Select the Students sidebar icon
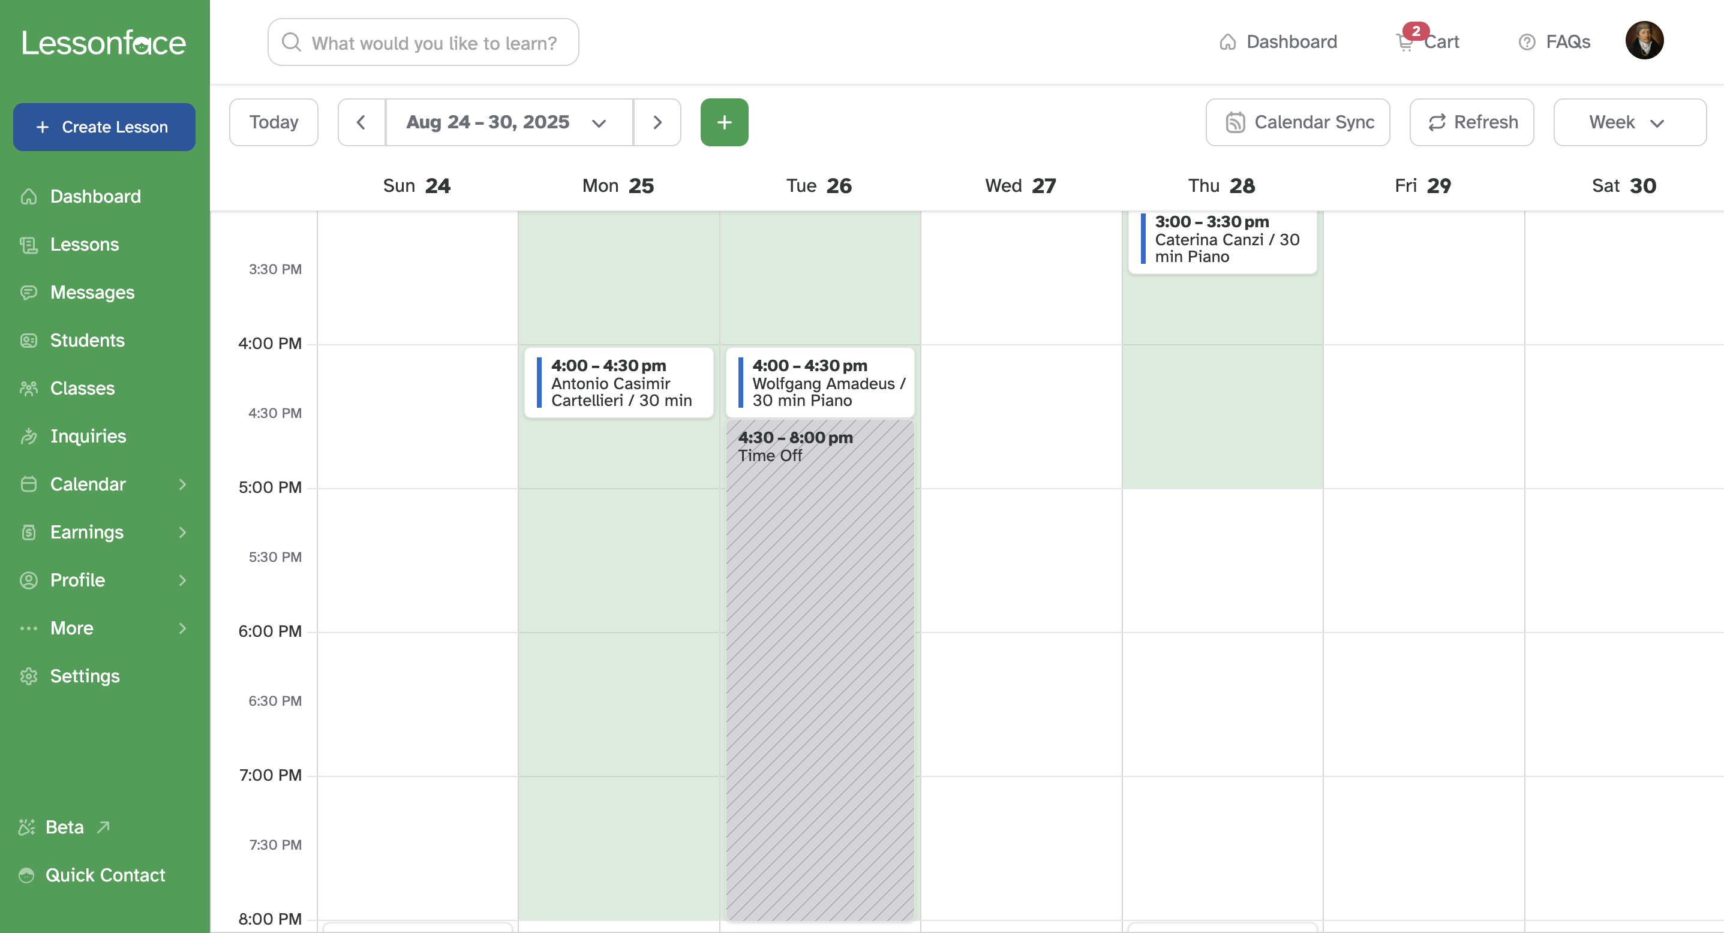Viewport: 1724px width, 933px height. (x=29, y=341)
